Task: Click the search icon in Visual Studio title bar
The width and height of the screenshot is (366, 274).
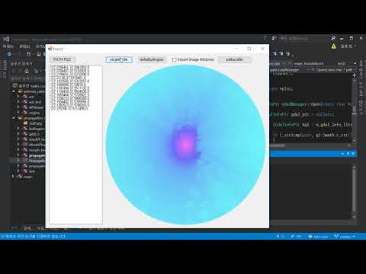Action: click(333, 39)
